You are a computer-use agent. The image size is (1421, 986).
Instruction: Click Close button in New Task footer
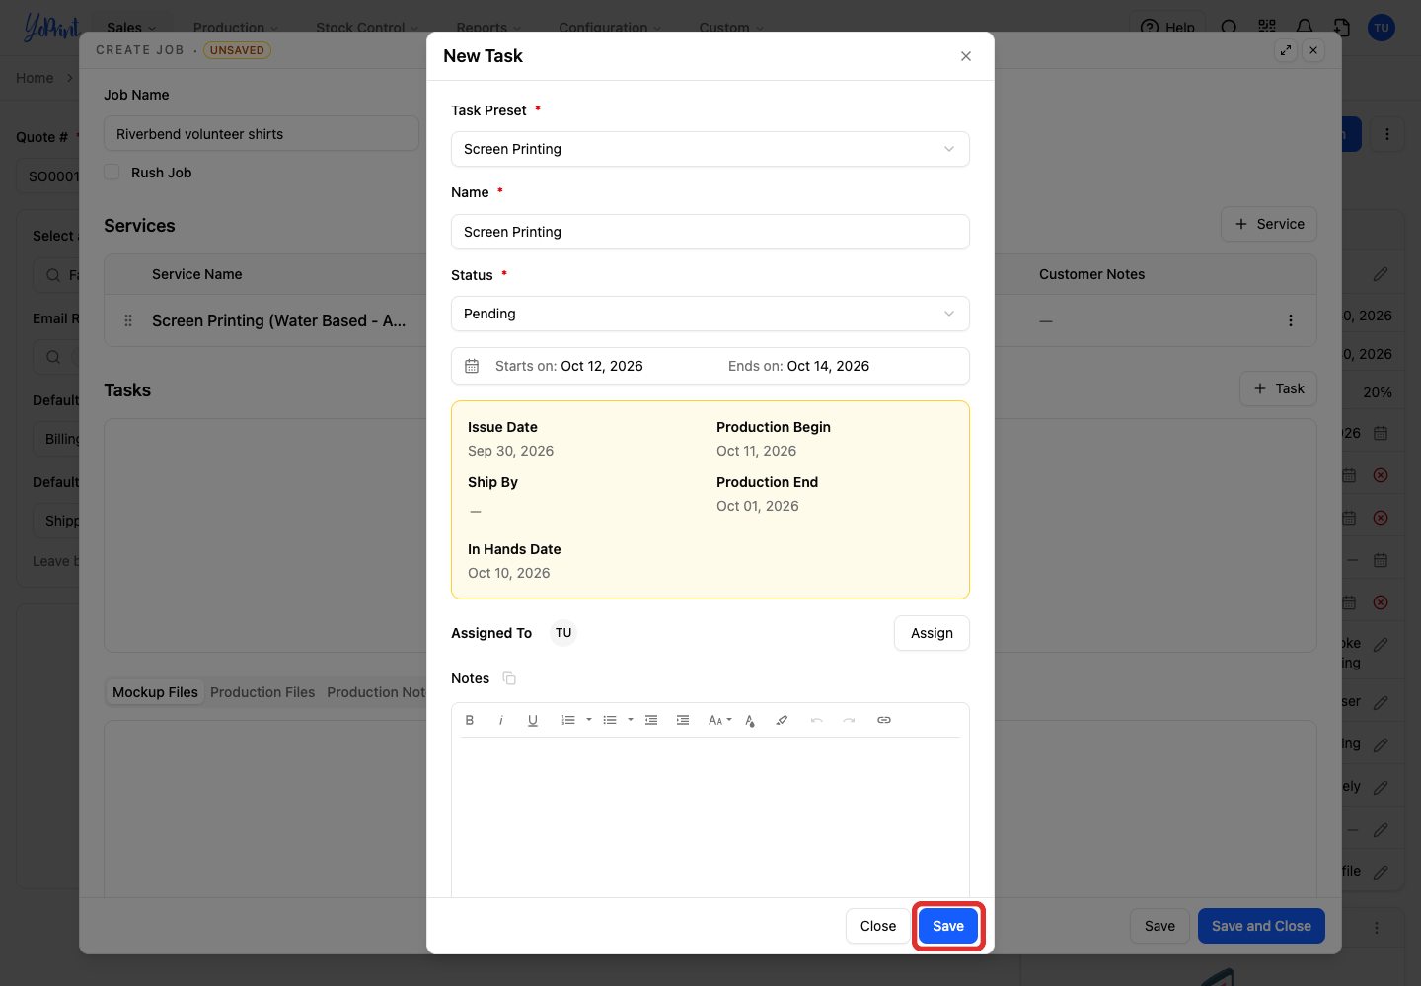[878, 926]
